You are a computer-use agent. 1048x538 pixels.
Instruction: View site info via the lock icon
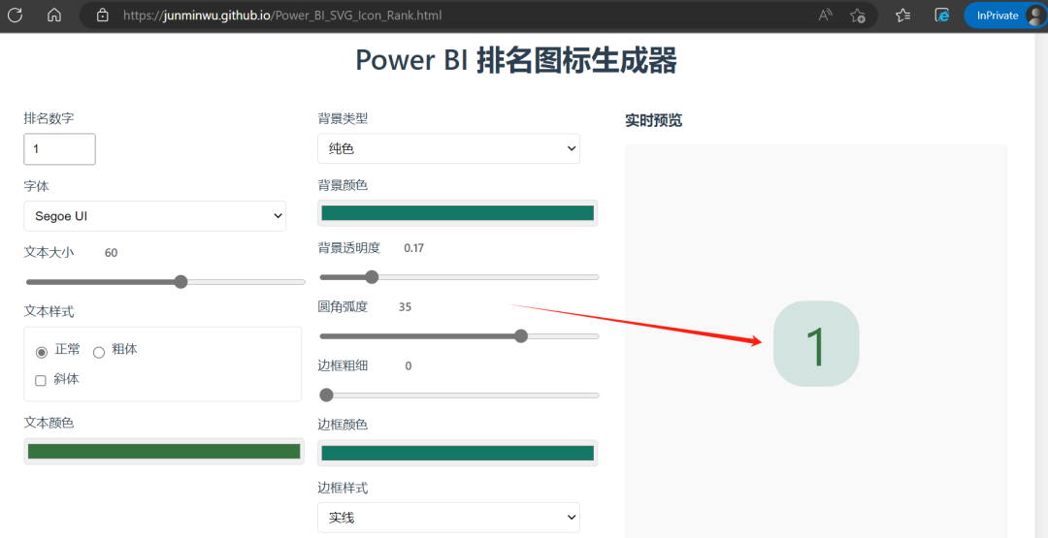(102, 15)
